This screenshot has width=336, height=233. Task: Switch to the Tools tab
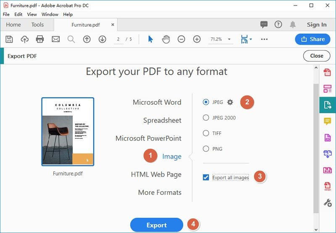(x=37, y=25)
